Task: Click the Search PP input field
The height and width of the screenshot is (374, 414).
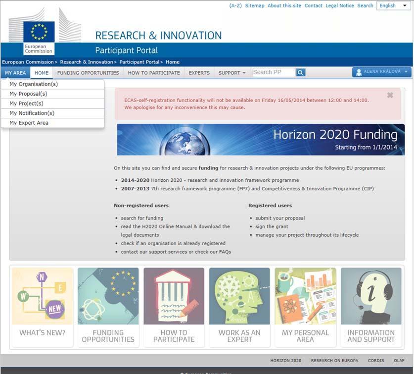Action: [274, 72]
